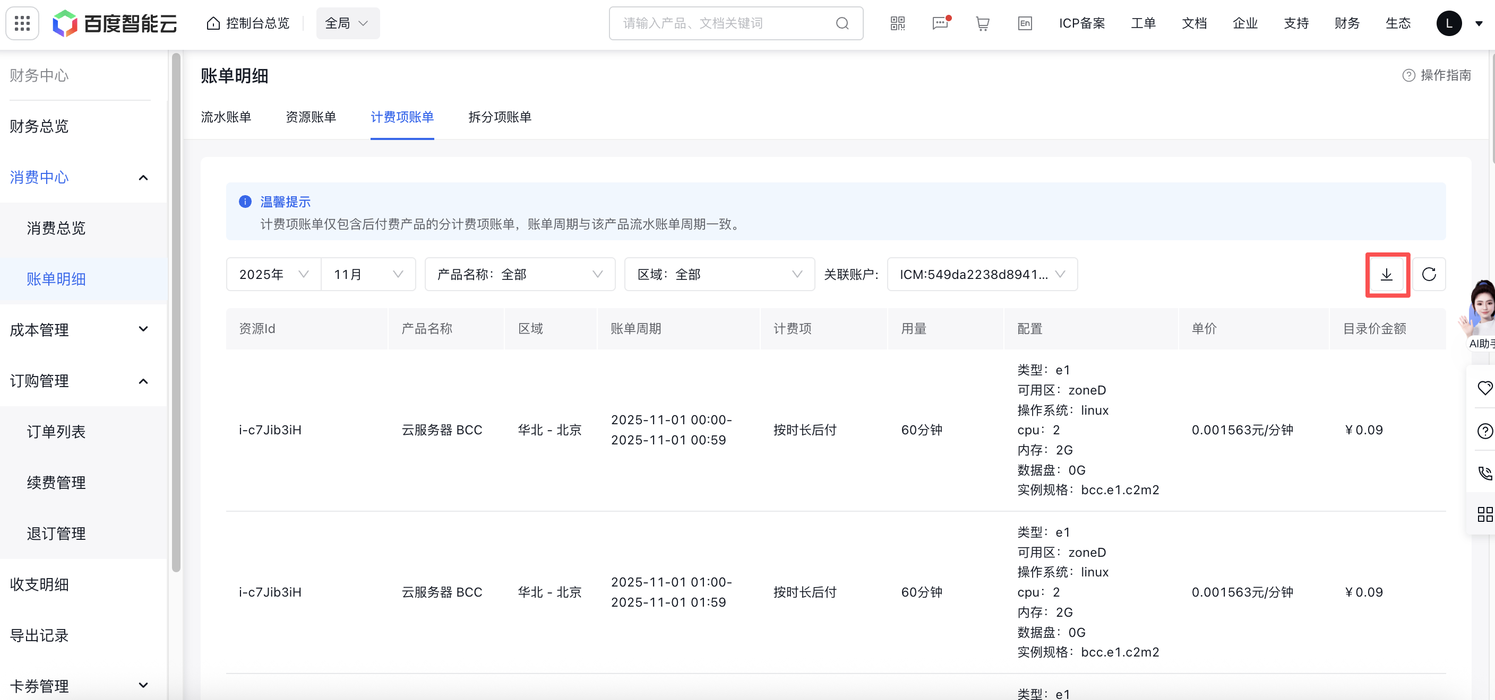
Task: Click the messages notification icon
Action: [x=940, y=24]
